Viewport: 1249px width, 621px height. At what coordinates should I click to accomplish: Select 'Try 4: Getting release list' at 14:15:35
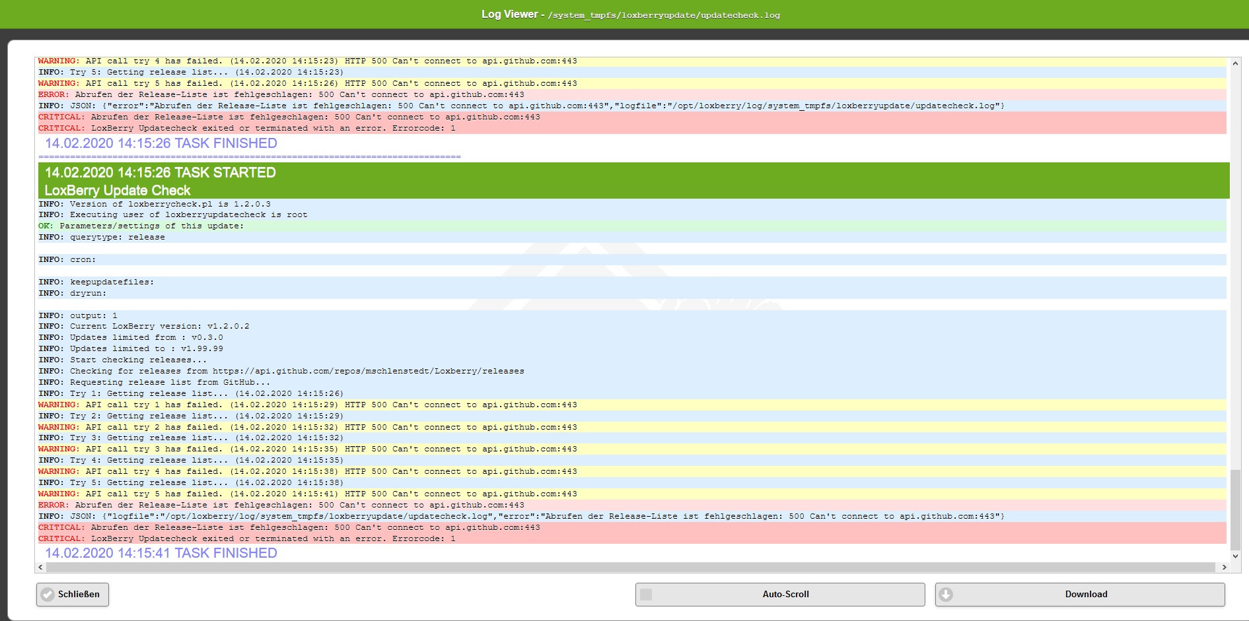(x=632, y=460)
